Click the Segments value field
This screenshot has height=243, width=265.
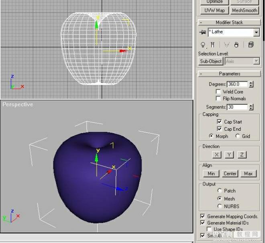(237, 107)
